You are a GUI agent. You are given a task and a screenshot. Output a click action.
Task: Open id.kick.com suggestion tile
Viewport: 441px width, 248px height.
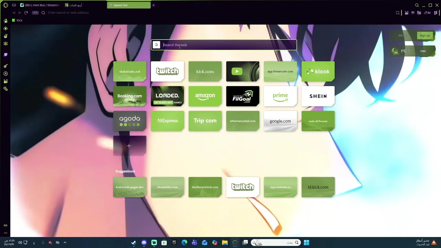pos(318,187)
